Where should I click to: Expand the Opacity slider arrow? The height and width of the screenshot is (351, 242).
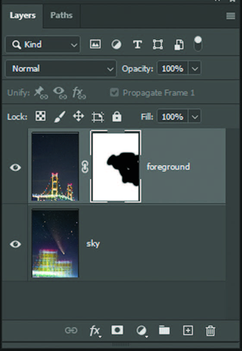pyautogui.click(x=195, y=68)
